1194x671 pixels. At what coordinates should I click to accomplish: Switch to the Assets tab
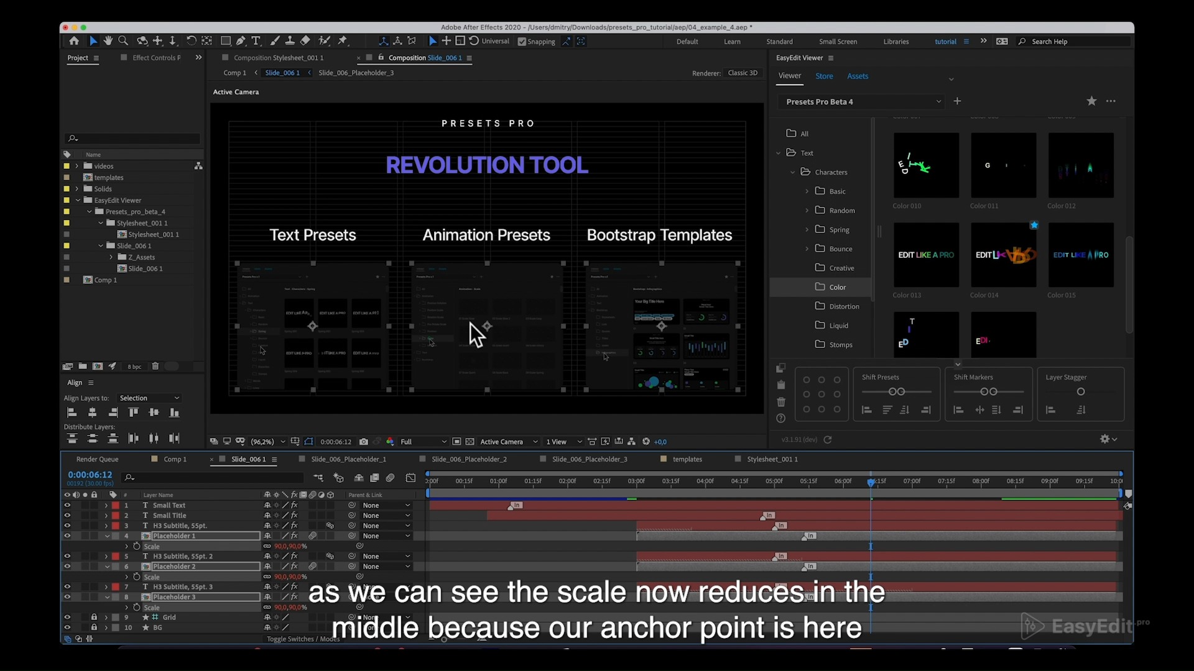858,76
